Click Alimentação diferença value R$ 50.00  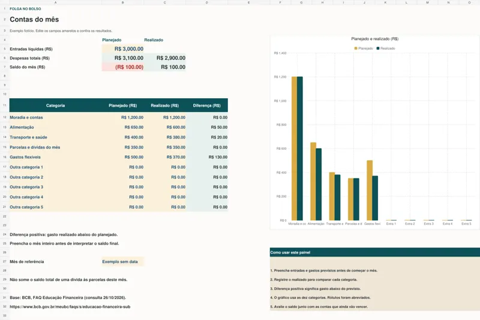[206, 127]
